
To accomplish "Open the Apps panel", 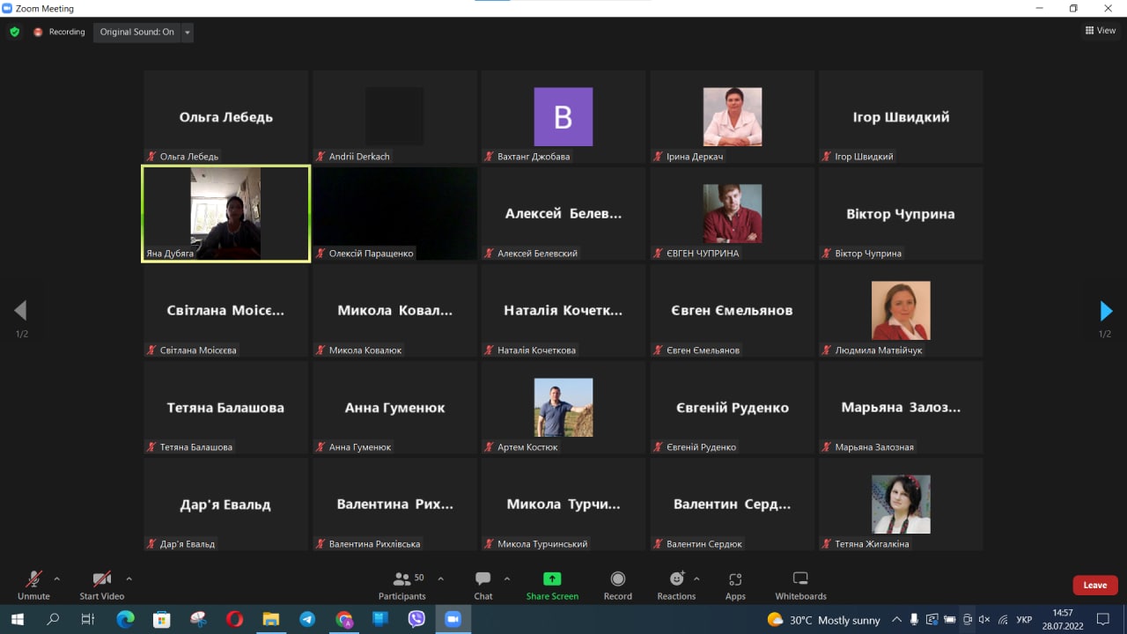I will 735,585.
